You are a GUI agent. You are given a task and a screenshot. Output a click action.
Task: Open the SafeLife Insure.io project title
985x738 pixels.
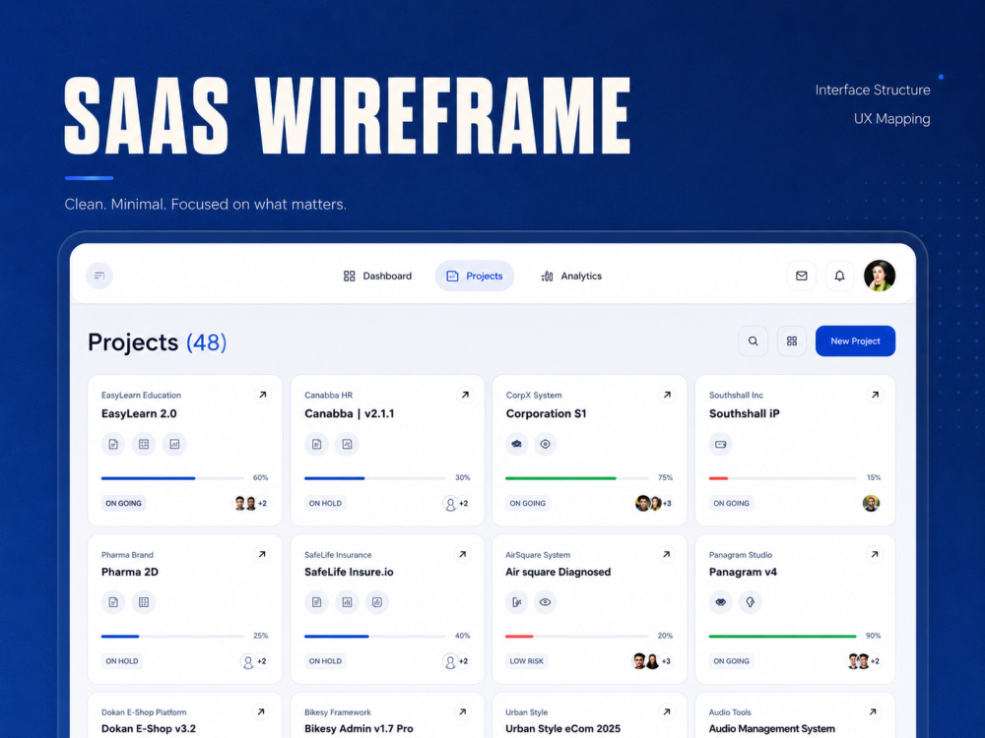[349, 572]
